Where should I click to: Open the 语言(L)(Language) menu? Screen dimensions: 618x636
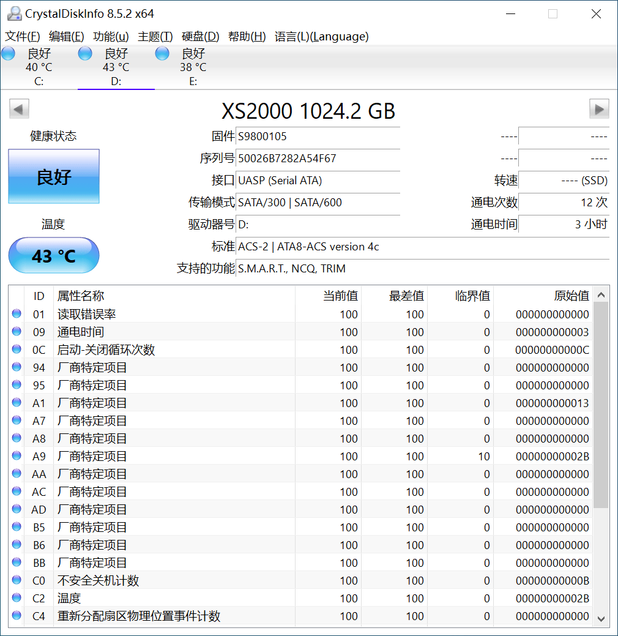pos(322,37)
